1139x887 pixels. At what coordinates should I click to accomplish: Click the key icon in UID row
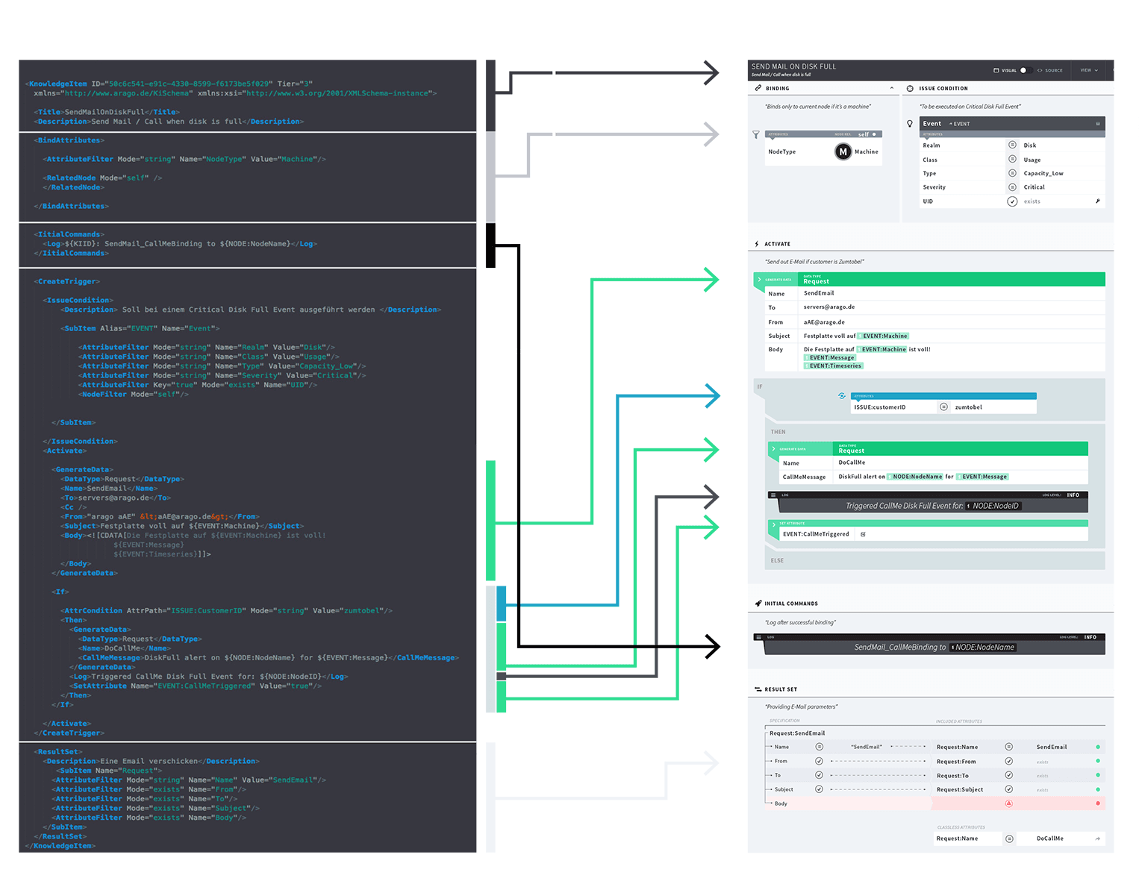(x=1097, y=201)
